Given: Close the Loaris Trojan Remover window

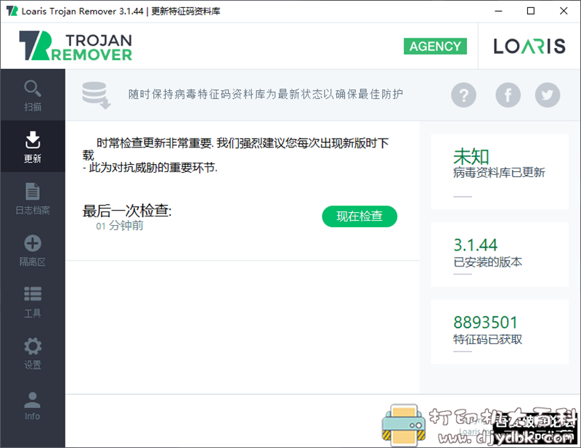Looking at the screenshot, I should [x=564, y=11].
